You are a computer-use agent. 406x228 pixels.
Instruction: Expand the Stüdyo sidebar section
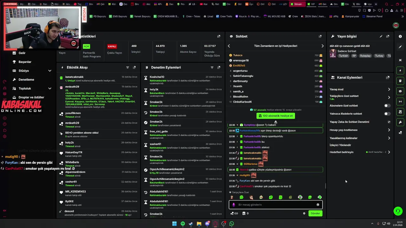[x=50, y=71]
